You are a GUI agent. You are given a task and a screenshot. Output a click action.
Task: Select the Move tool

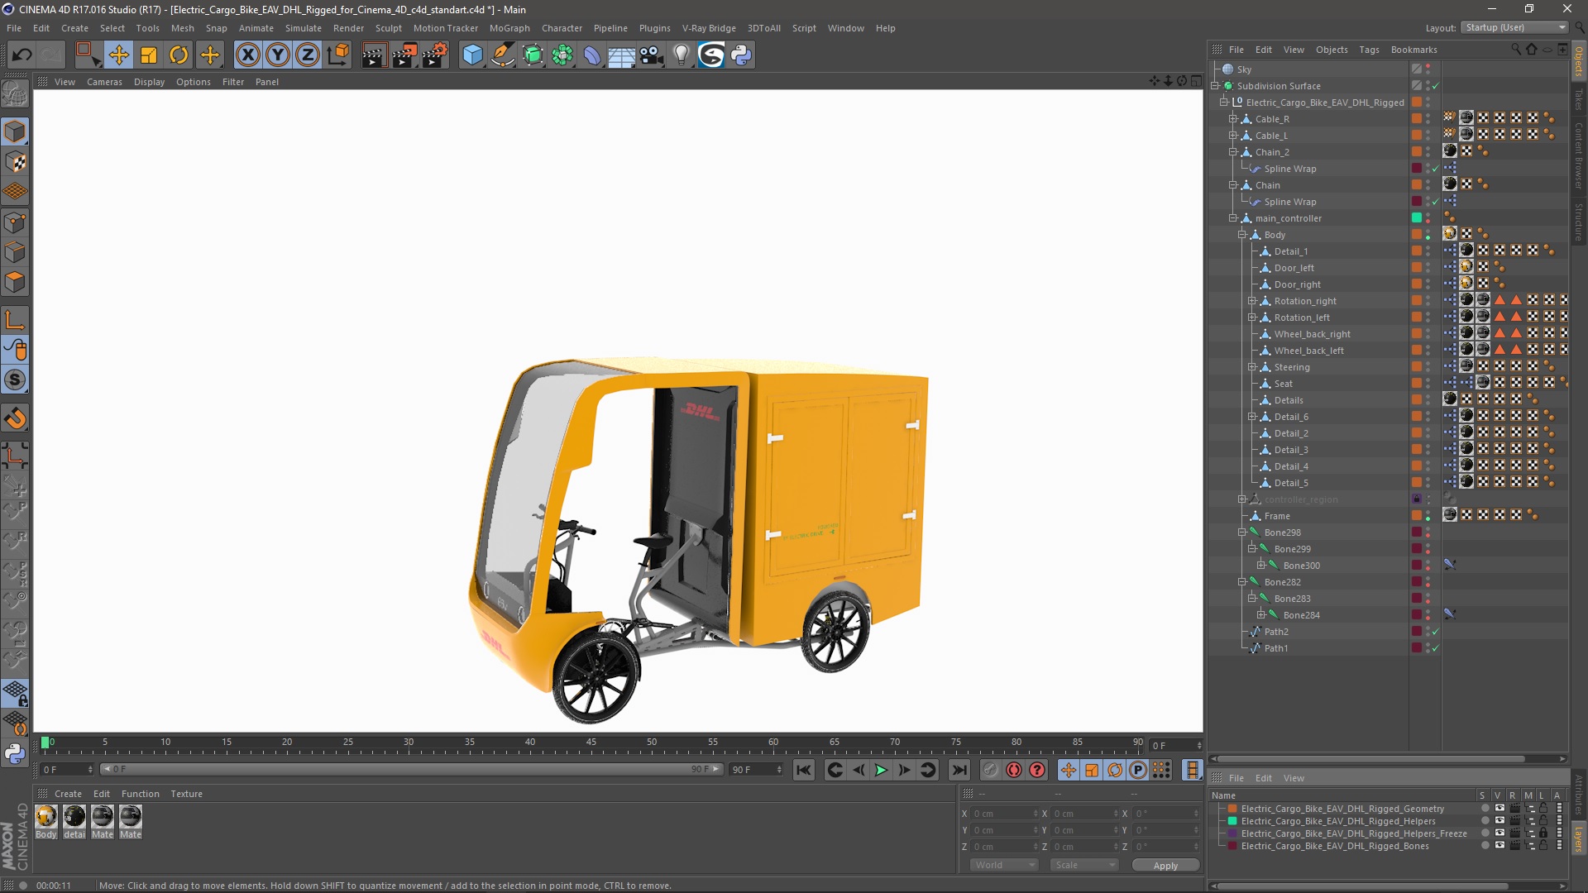(118, 55)
